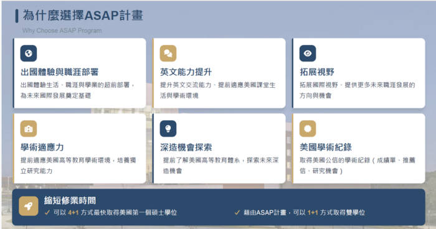Click the rocket icon beside 縮短修業時間
This screenshot has height=229, width=436.
click(x=29, y=206)
